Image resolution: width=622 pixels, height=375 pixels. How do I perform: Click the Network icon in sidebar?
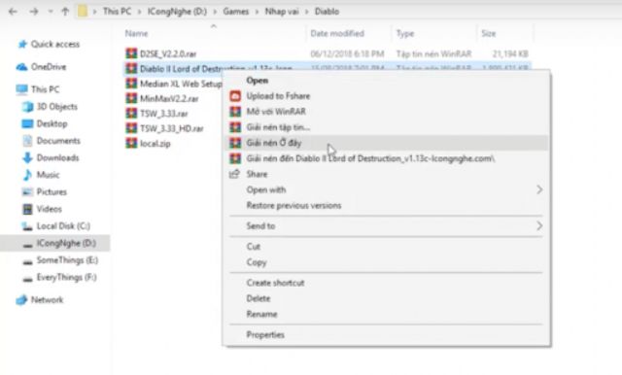21,300
